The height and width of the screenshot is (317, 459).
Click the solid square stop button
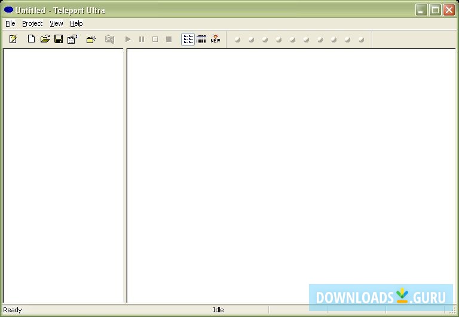pyautogui.click(x=169, y=39)
